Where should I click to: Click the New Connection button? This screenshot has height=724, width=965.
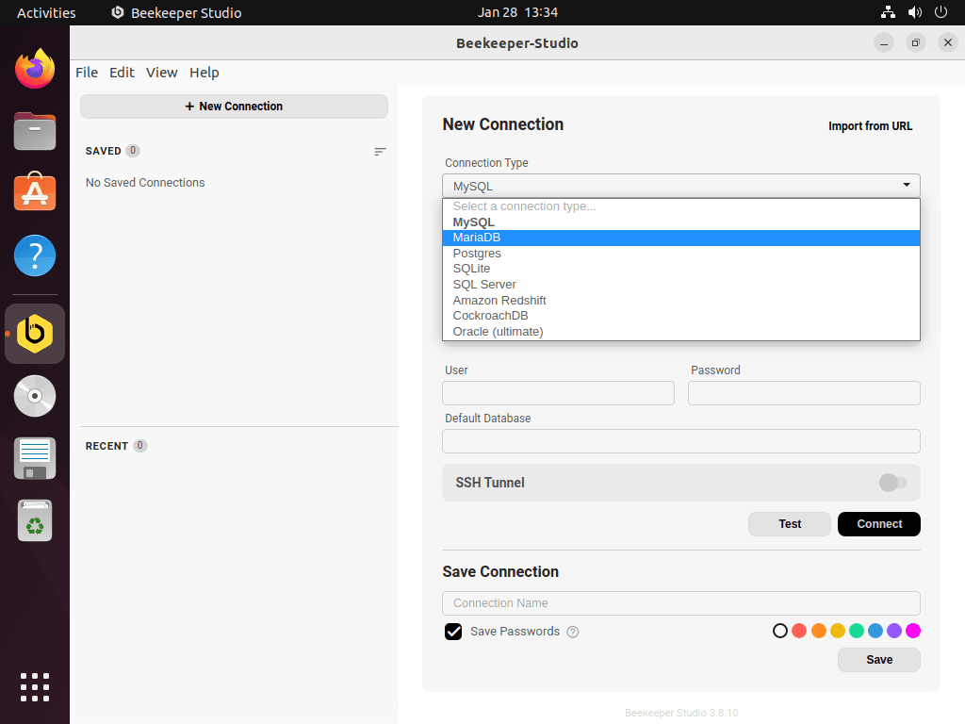tap(234, 107)
